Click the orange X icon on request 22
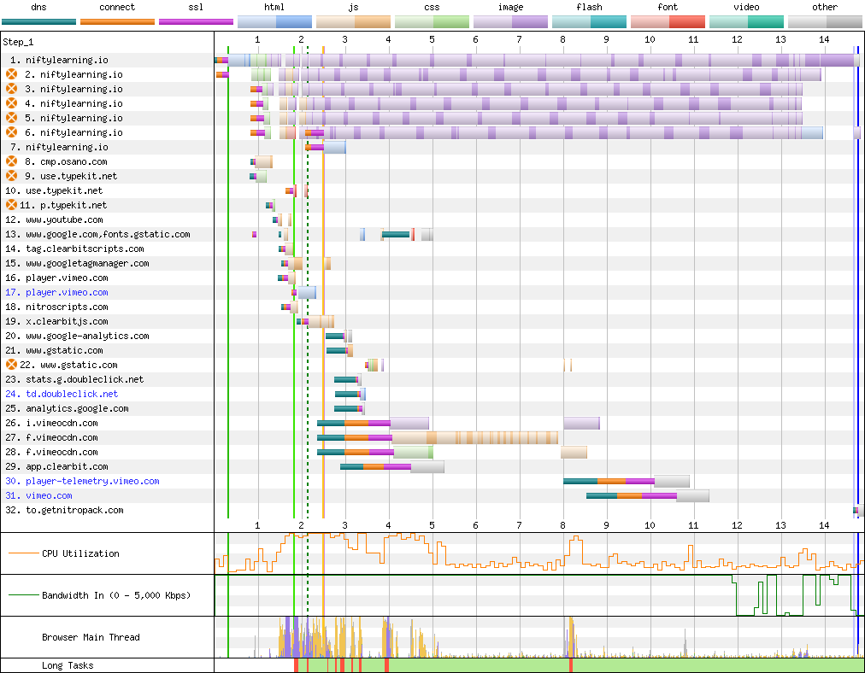The height and width of the screenshot is (673, 865). pyautogui.click(x=12, y=365)
